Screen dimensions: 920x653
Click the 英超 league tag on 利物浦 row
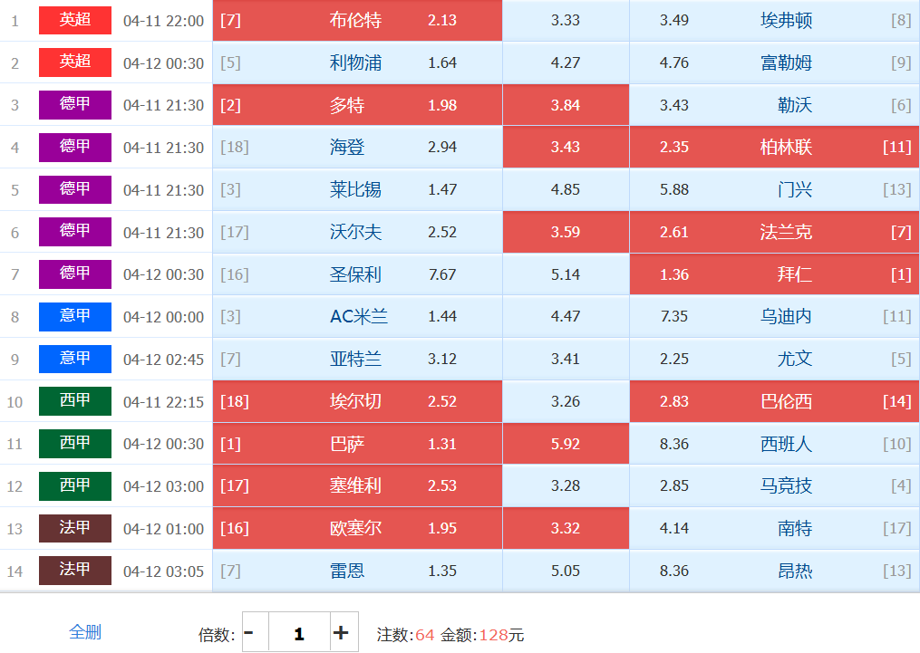coord(75,62)
